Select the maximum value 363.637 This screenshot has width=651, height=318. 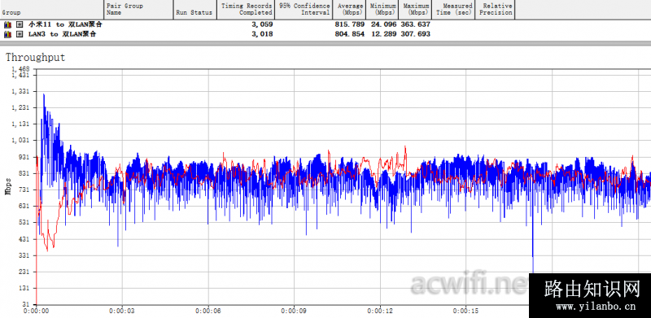click(416, 24)
